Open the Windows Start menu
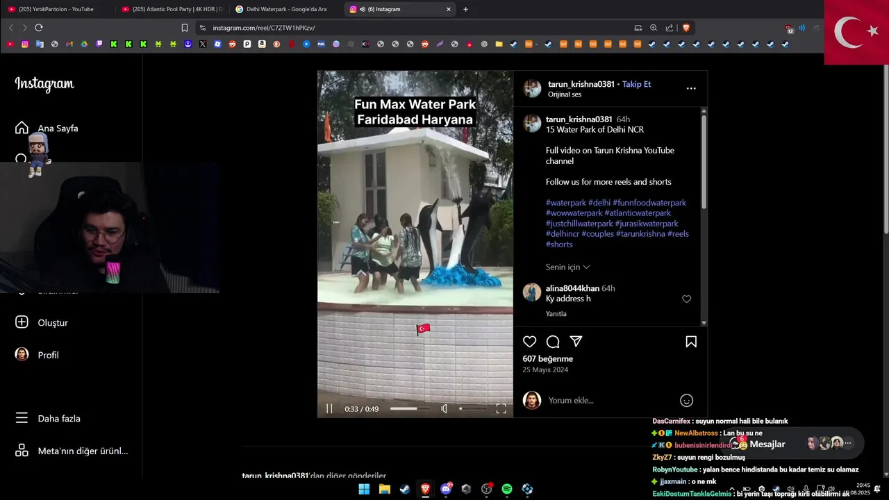The width and height of the screenshot is (889, 500). tap(364, 489)
